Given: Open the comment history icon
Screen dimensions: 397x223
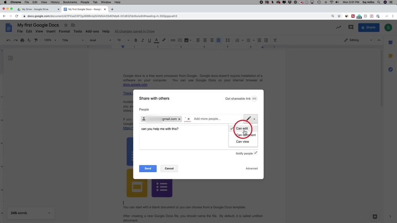Looking at the screenshot, I should click(351, 27).
